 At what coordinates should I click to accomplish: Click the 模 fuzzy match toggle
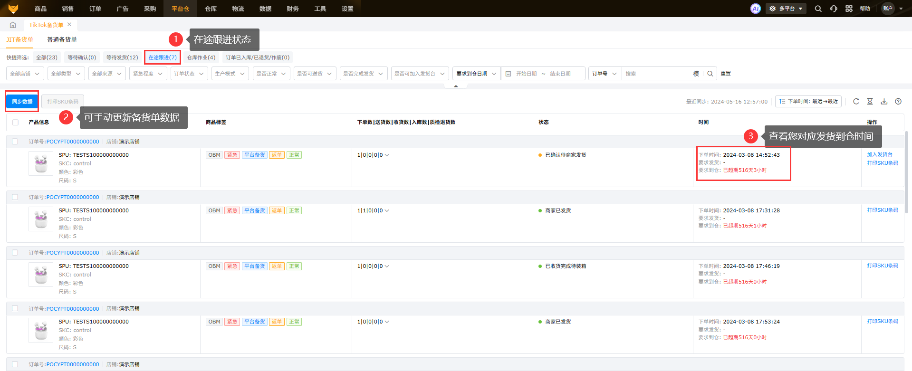696,74
